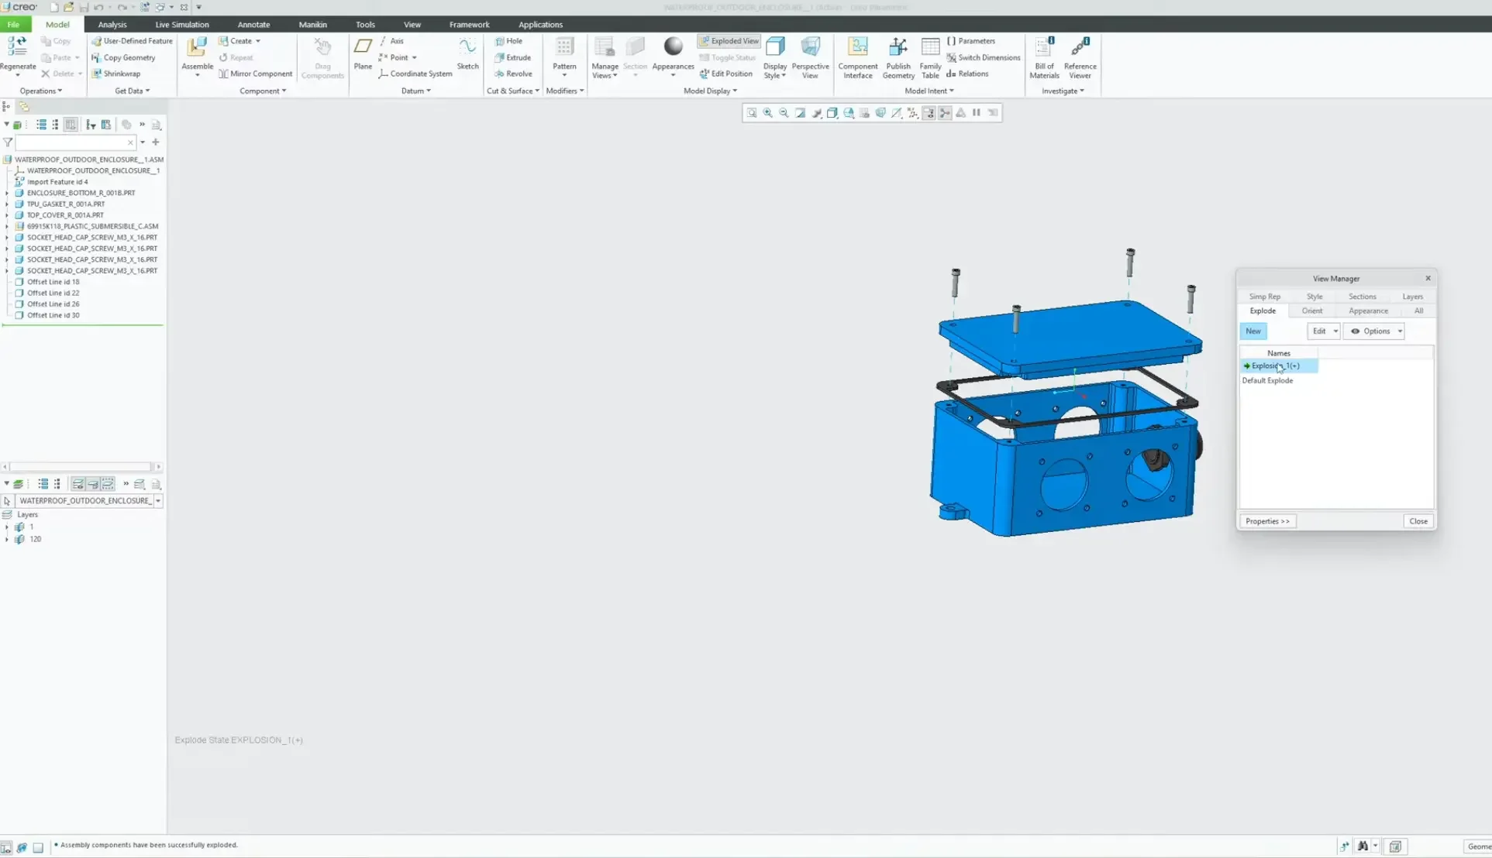The width and height of the screenshot is (1492, 858).
Task: Toggle the model tree columns display button
Action: pyautogui.click(x=71, y=125)
